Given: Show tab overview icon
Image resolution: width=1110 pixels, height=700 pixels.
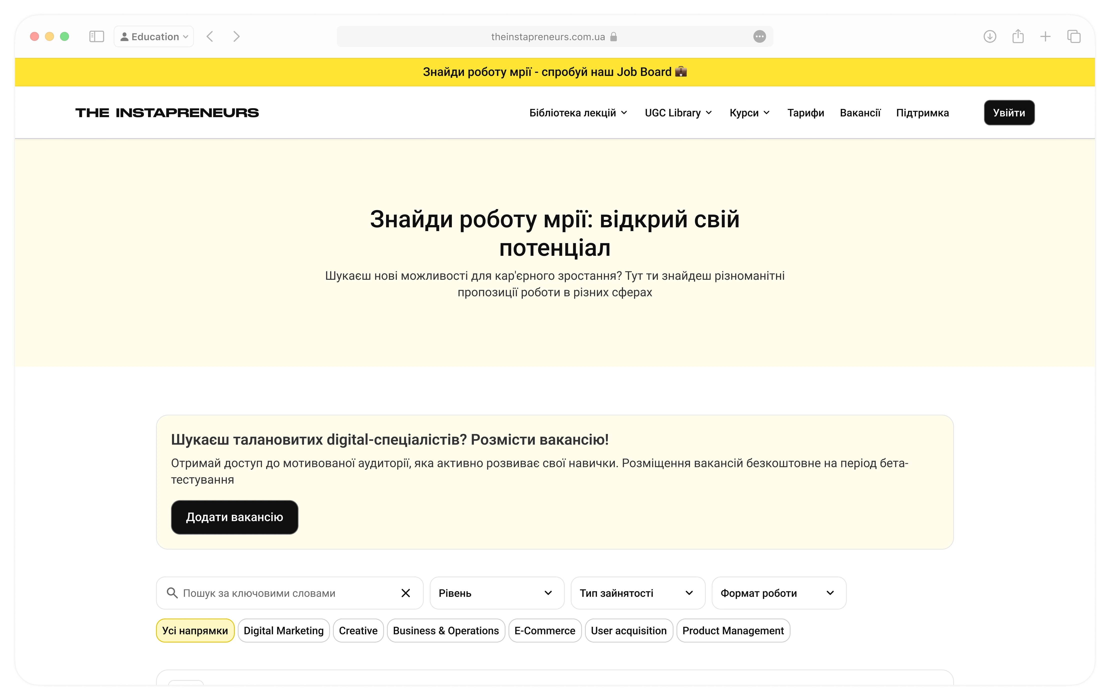Looking at the screenshot, I should click(1073, 36).
